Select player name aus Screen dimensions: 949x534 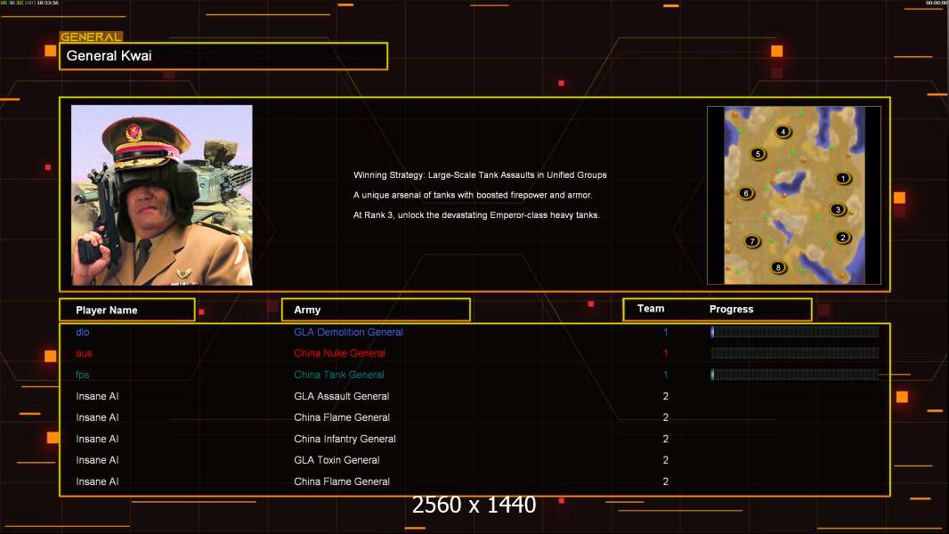pos(84,353)
